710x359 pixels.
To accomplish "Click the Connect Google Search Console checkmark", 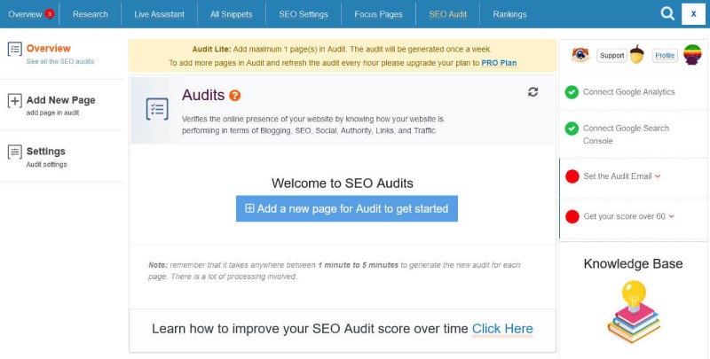I will tap(572, 129).
